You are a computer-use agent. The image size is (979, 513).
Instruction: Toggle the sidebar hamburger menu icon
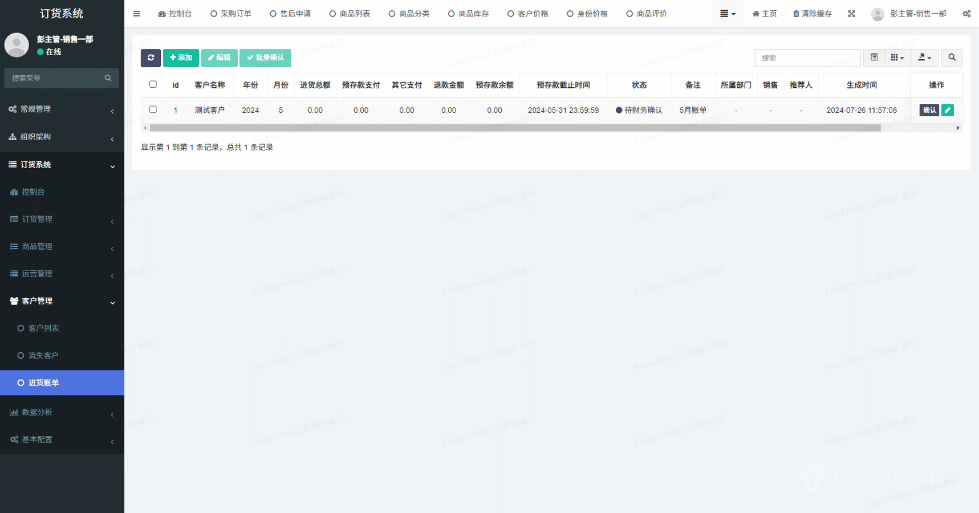(136, 14)
